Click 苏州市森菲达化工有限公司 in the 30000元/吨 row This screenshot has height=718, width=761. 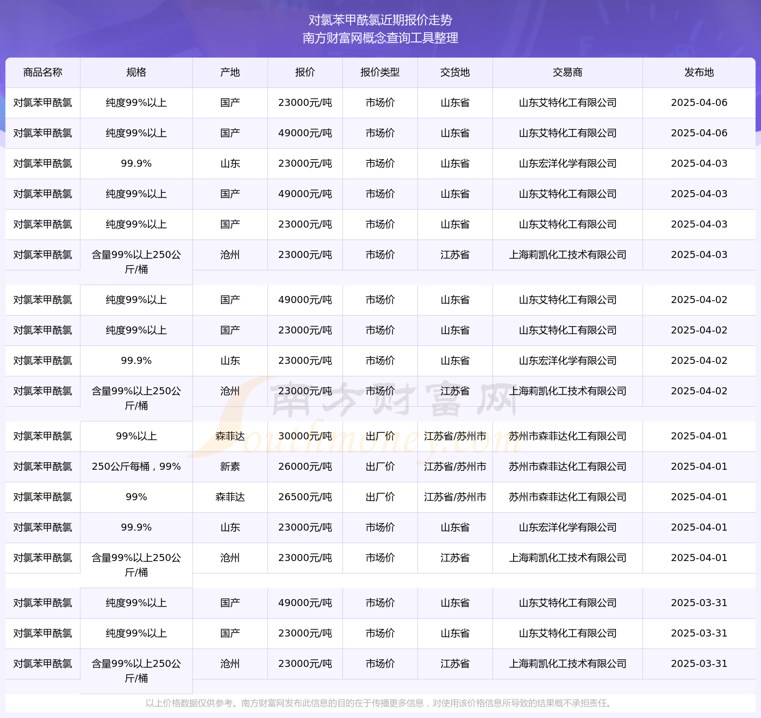pos(567,436)
